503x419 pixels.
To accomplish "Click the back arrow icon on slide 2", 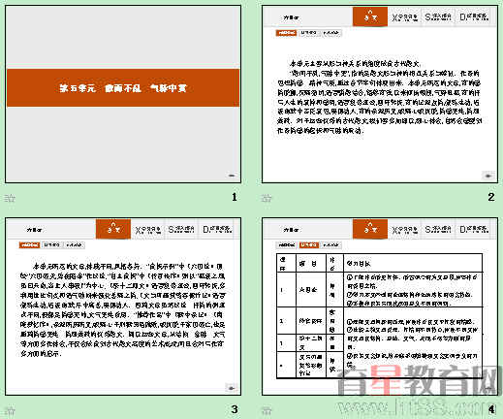I will tap(488, 176).
